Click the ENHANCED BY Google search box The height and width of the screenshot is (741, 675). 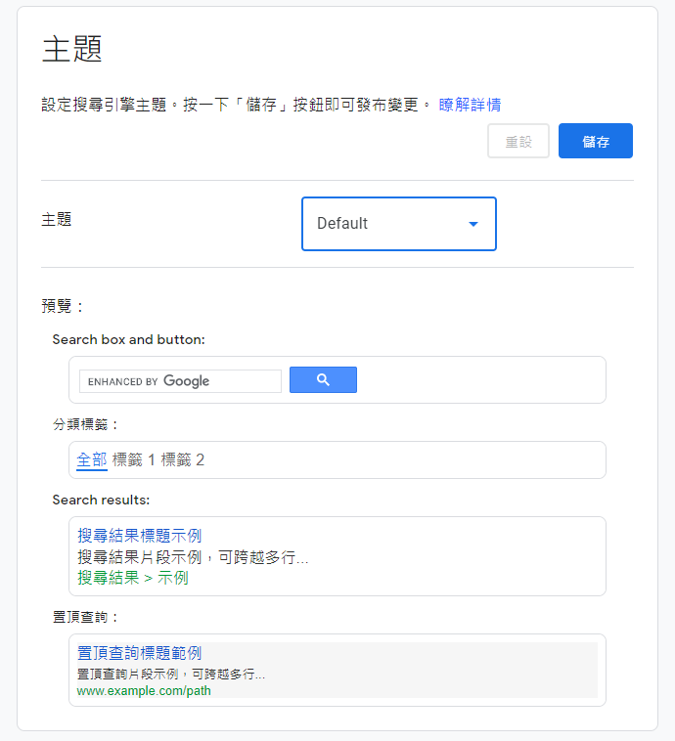pos(180,381)
